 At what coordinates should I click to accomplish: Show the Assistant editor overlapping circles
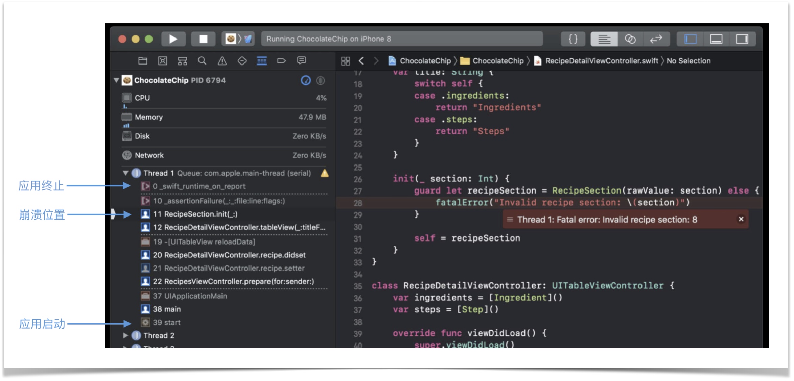630,39
